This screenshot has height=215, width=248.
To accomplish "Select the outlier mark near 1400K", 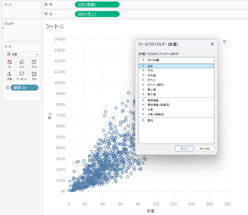I will coord(225,42).
